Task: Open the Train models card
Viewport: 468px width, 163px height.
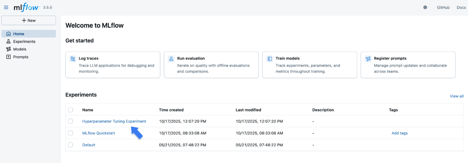Action: click(310, 65)
